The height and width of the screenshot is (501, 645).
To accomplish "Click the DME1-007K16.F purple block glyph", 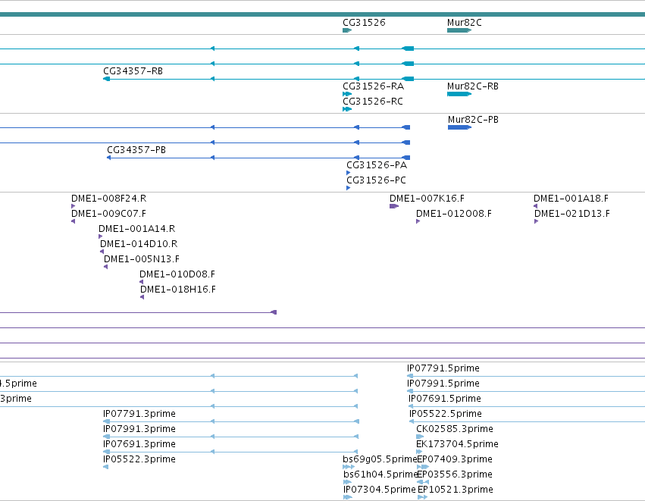I will pyautogui.click(x=394, y=206).
